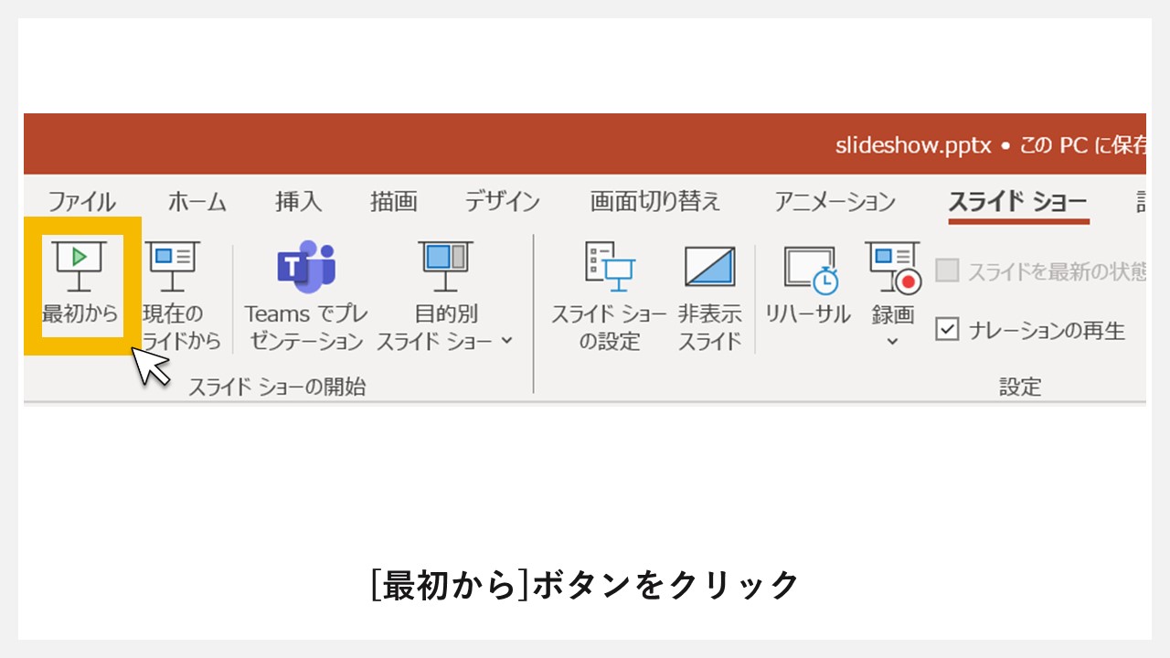Image resolution: width=1170 pixels, height=658 pixels.
Task: Switch to the アニメーション ribbon tab
Action: 833,202
